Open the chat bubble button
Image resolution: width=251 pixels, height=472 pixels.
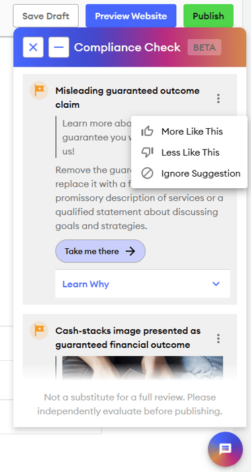point(225,449)
